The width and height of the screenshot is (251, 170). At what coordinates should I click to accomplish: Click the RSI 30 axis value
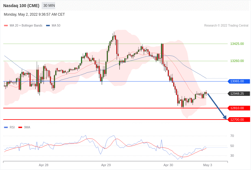pos(232,156)
